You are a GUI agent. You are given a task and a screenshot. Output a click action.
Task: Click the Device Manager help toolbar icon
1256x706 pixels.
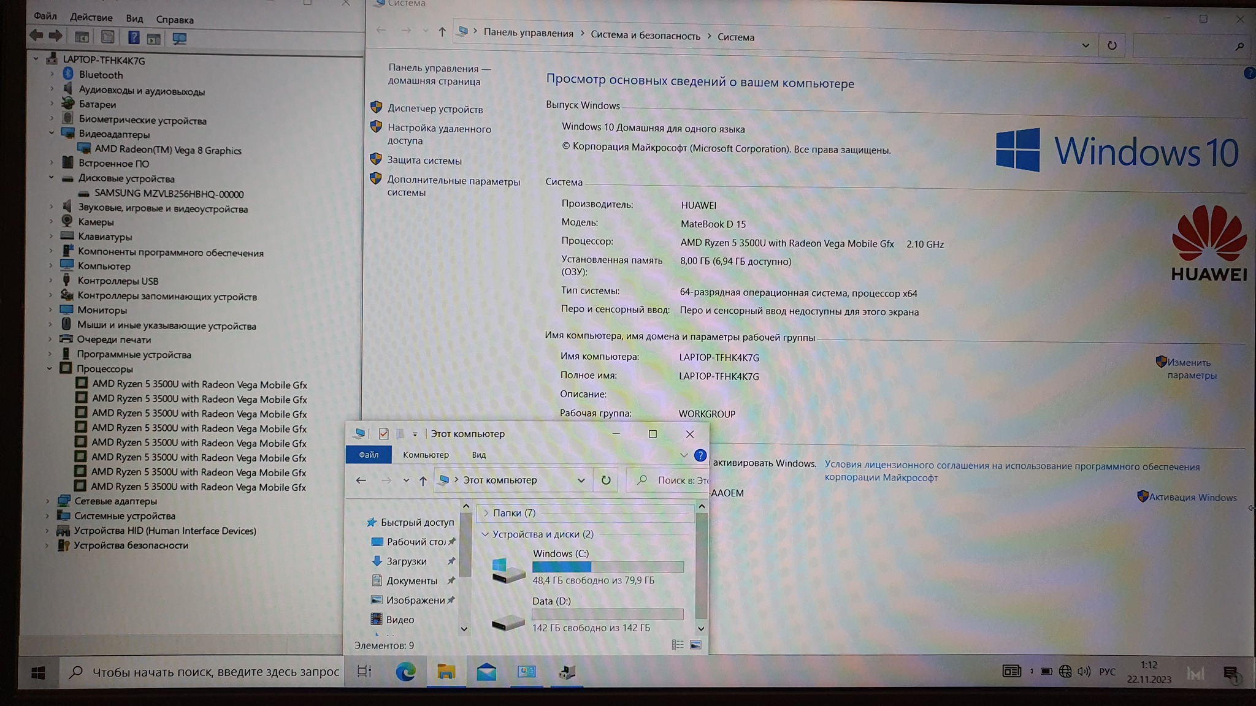(x=133, y=38)
